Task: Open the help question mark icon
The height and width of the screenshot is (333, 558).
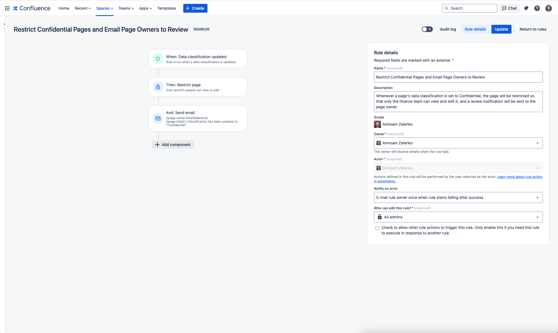Action: (x=537, y=8)
